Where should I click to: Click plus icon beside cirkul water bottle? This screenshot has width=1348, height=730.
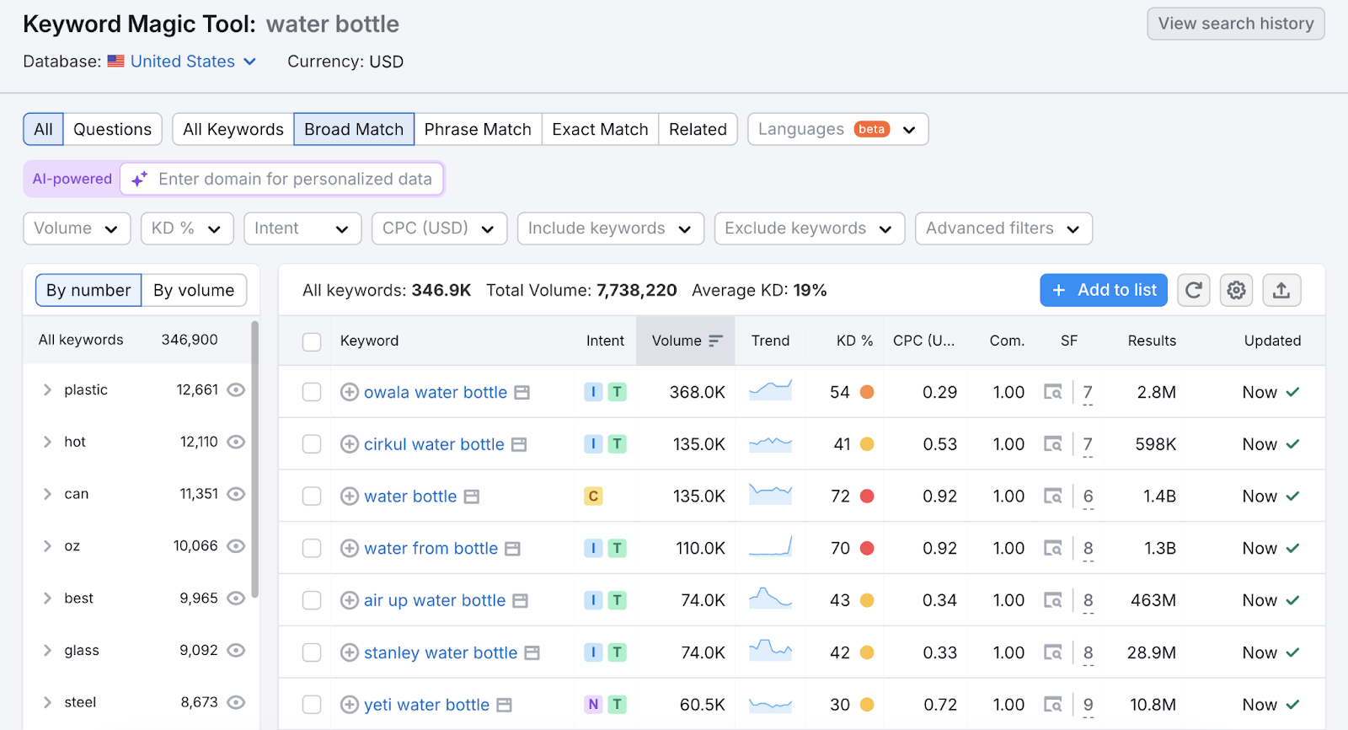point(350,444)
